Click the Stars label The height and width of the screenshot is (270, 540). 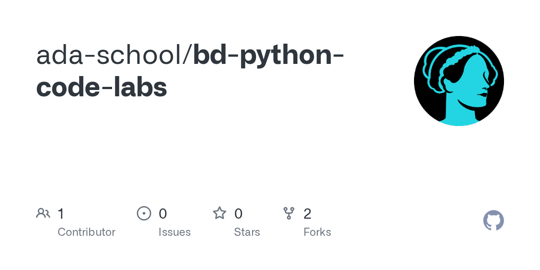(x=247, y=232)
